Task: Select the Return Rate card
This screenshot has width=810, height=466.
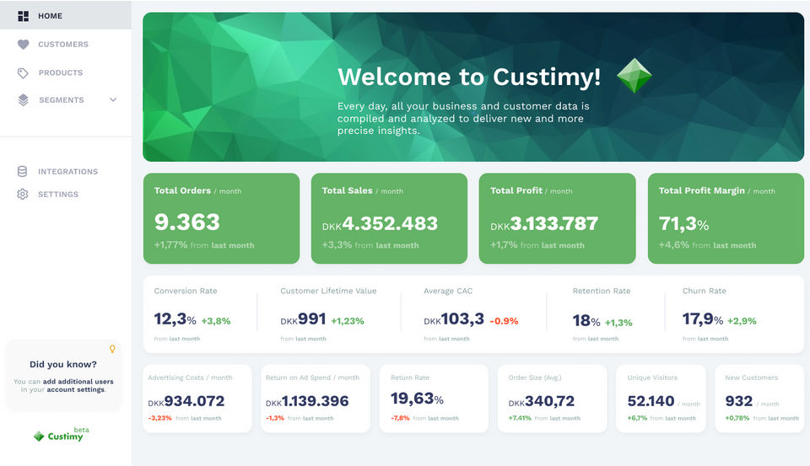Action: [434, 399]
